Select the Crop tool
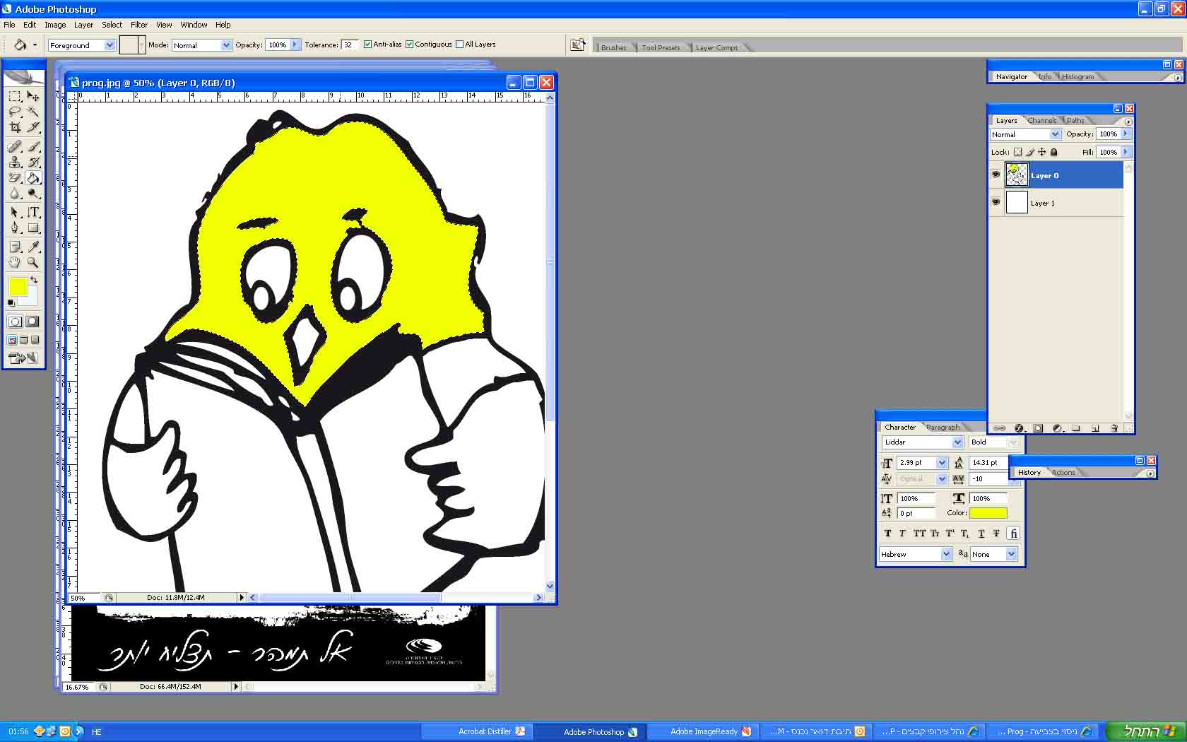This screenshot has width=1187, height=742. pyautogui.click(x=15, y=127)
